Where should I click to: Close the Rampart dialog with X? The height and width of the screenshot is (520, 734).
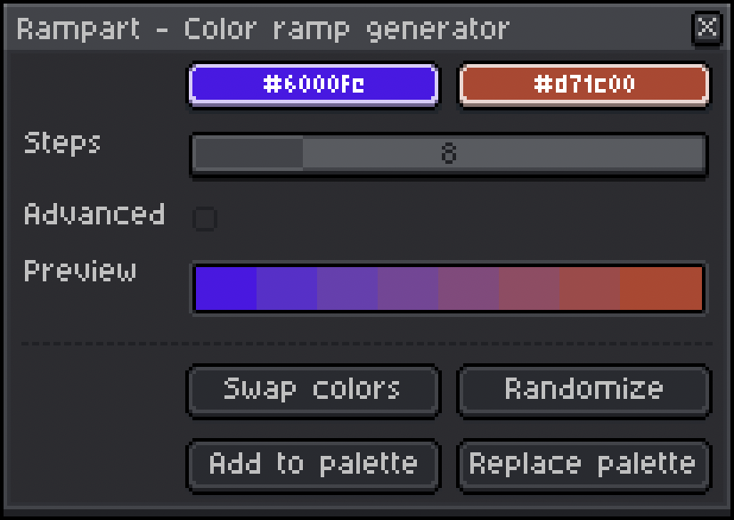coord(706,28)
